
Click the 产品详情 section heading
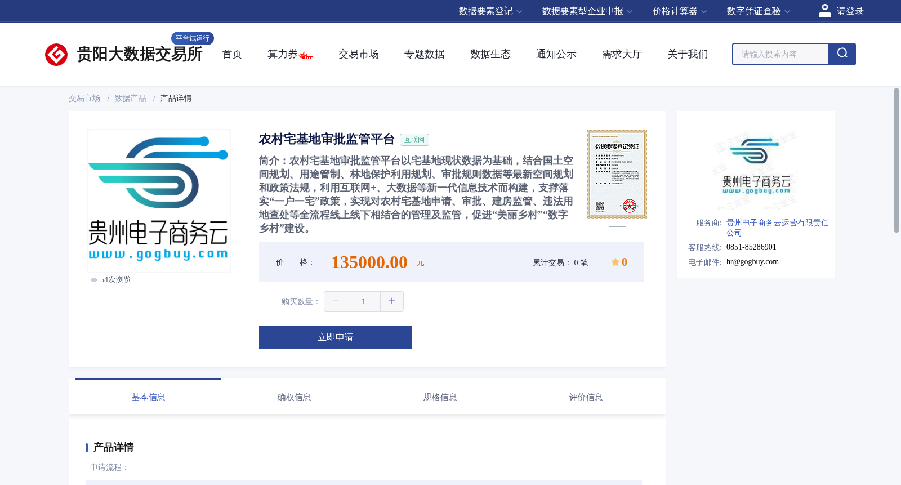[x=113, y=447]
